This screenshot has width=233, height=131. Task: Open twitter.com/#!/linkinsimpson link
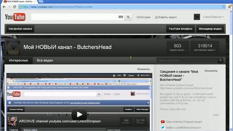pos(183,128)
